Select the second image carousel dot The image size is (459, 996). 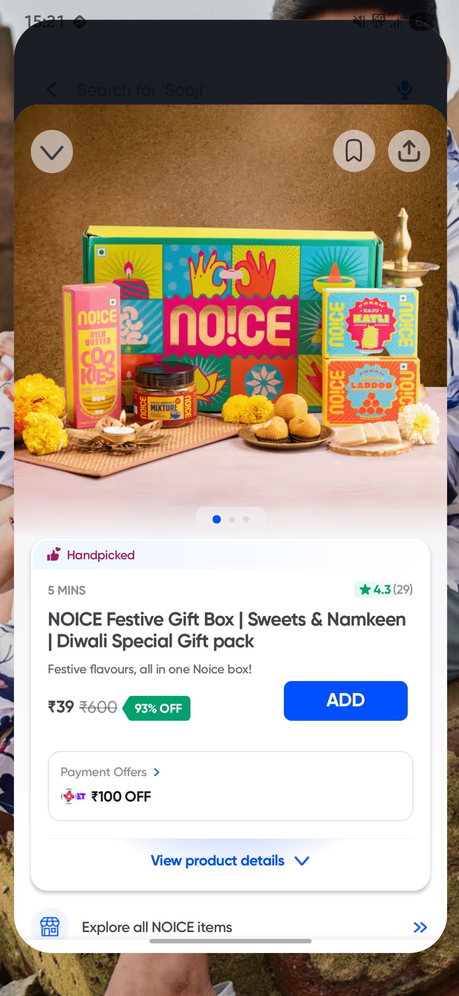coord(232,519)
